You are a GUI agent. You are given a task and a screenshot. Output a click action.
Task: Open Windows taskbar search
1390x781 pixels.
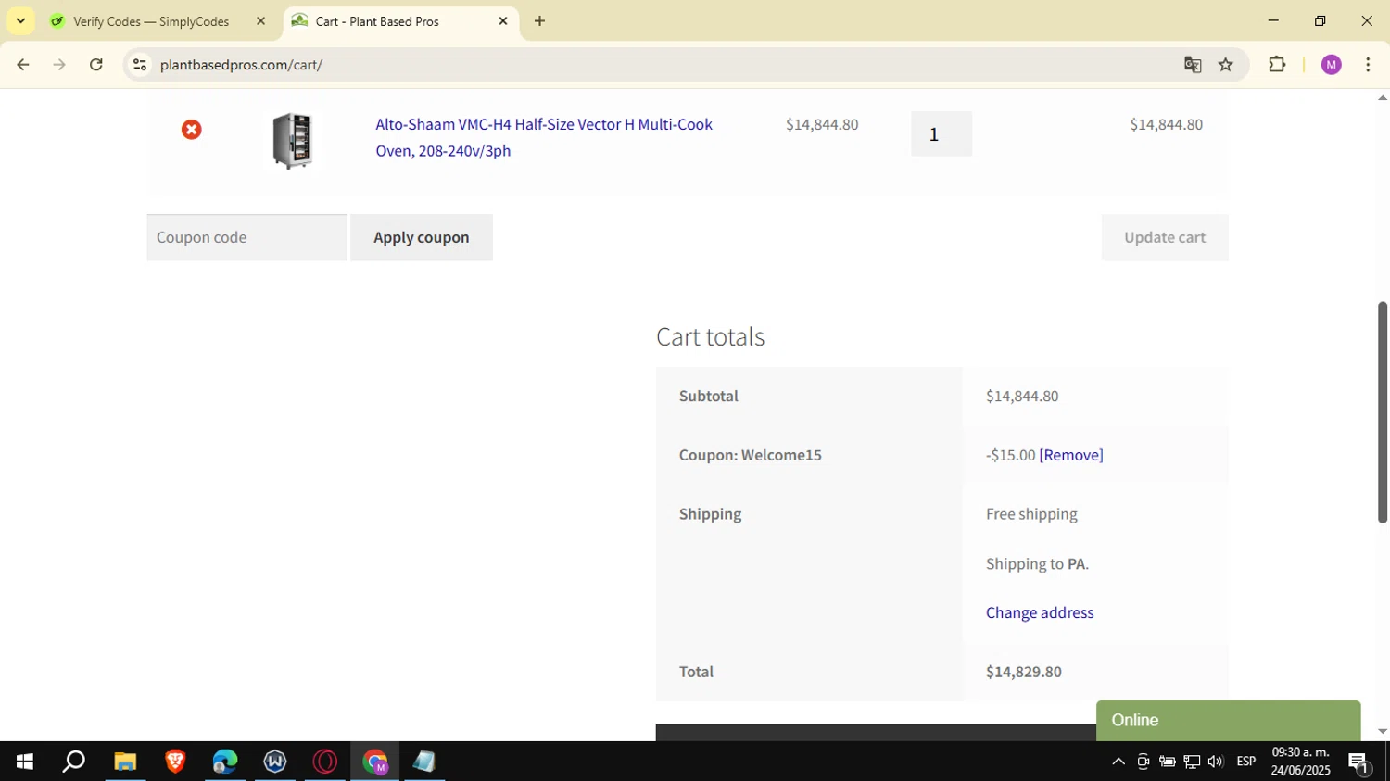point(74,762)
